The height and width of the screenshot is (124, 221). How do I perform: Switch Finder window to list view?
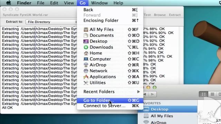[x=212, y=94]
